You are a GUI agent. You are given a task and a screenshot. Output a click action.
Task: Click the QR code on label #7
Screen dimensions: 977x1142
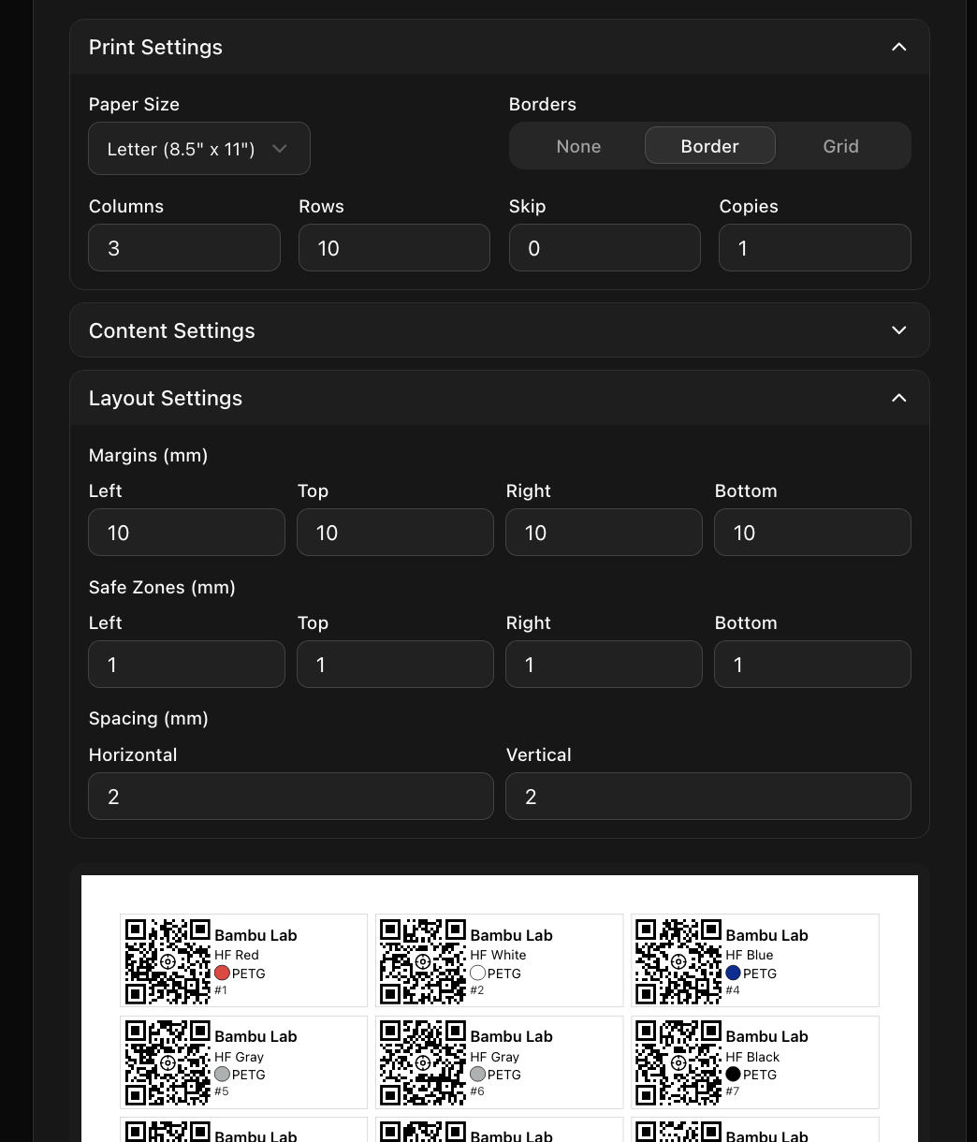coord(678,1062)
